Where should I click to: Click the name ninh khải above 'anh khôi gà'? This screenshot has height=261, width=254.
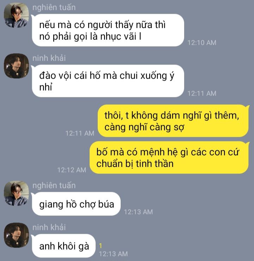pyautogui.click(x=49, y=227)
